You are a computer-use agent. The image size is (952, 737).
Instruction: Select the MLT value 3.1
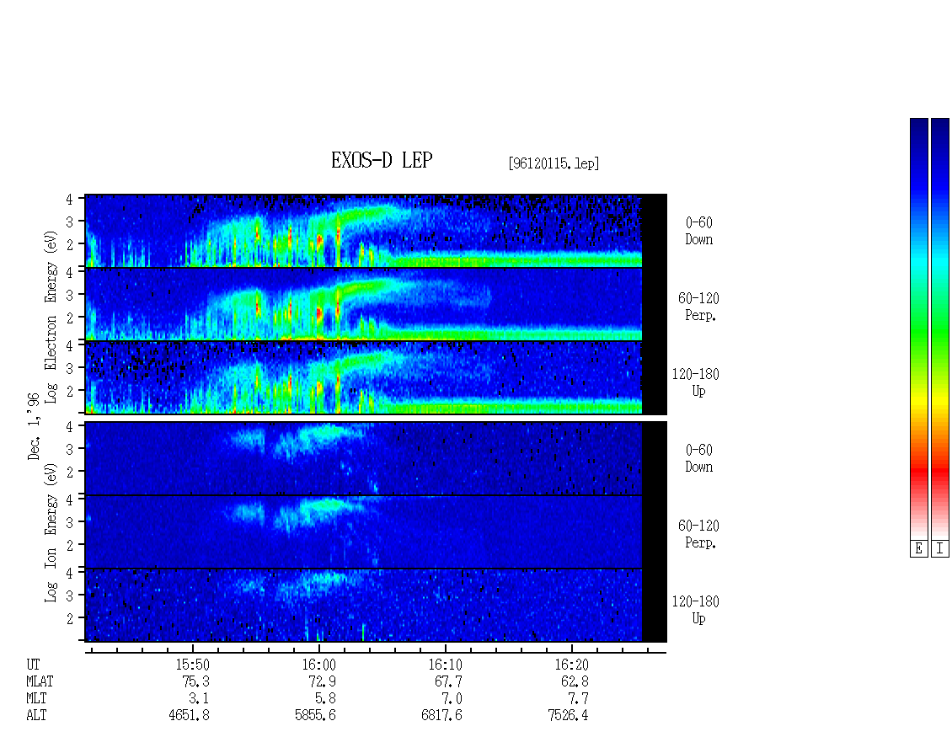(199, 699)
